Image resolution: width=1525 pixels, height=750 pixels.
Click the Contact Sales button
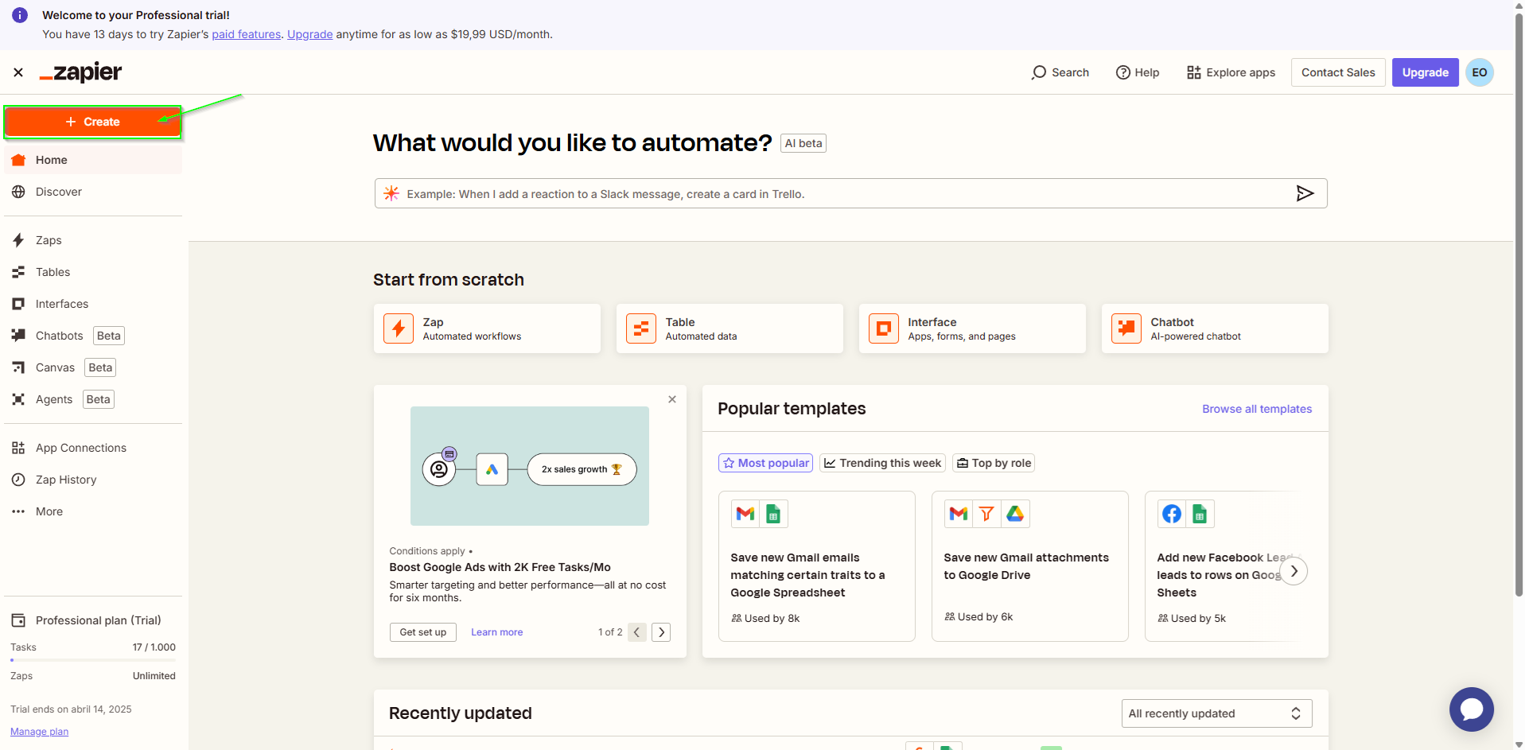click(x=1338, y=72)
